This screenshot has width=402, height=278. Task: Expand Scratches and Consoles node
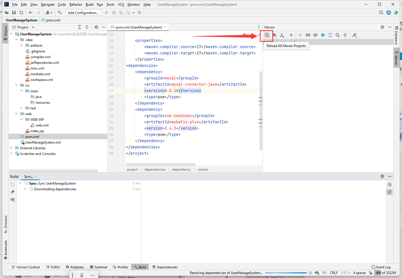pyautogui.click(x=11, y=154)
